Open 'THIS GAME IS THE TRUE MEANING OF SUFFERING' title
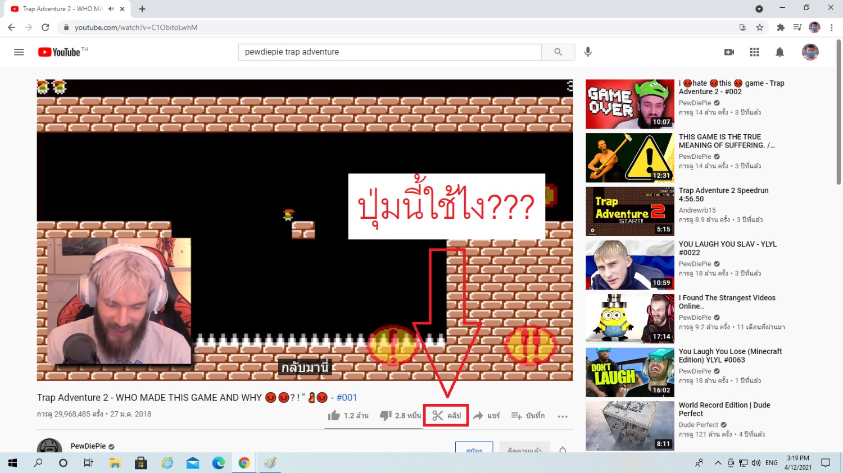 pos(727,141)
